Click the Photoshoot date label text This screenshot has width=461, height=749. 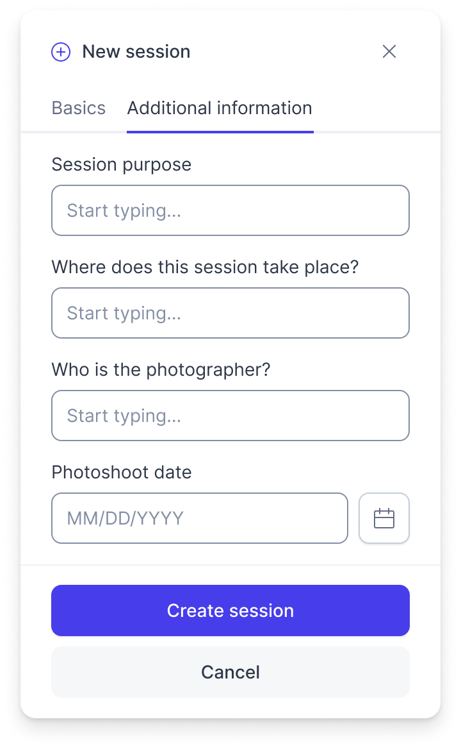pos(122,473)
